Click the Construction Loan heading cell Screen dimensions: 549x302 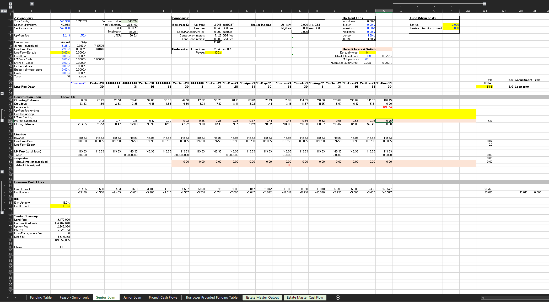pos(32,97)
